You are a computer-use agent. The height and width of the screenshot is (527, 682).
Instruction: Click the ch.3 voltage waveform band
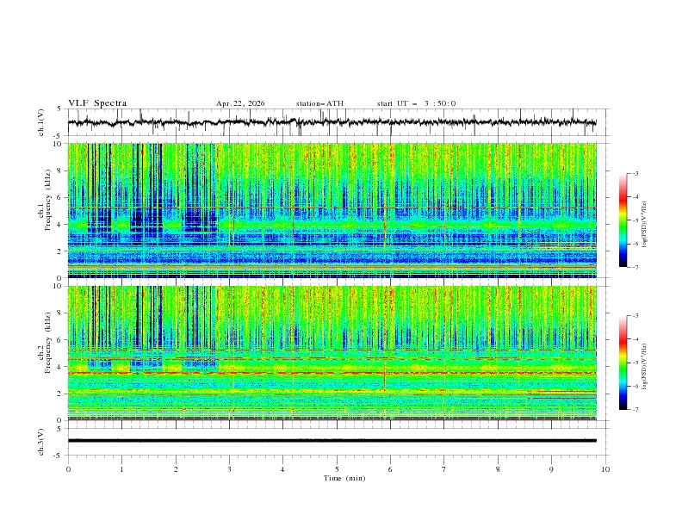pyautogui.click(x=332, y=441)
